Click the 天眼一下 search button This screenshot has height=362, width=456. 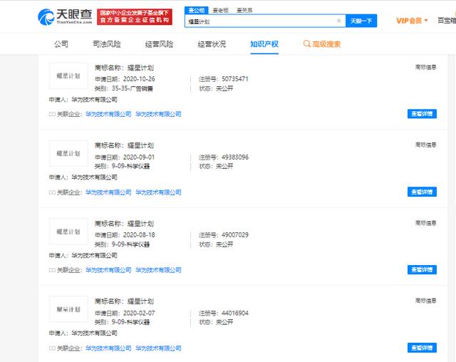click(x=361, y=21)
